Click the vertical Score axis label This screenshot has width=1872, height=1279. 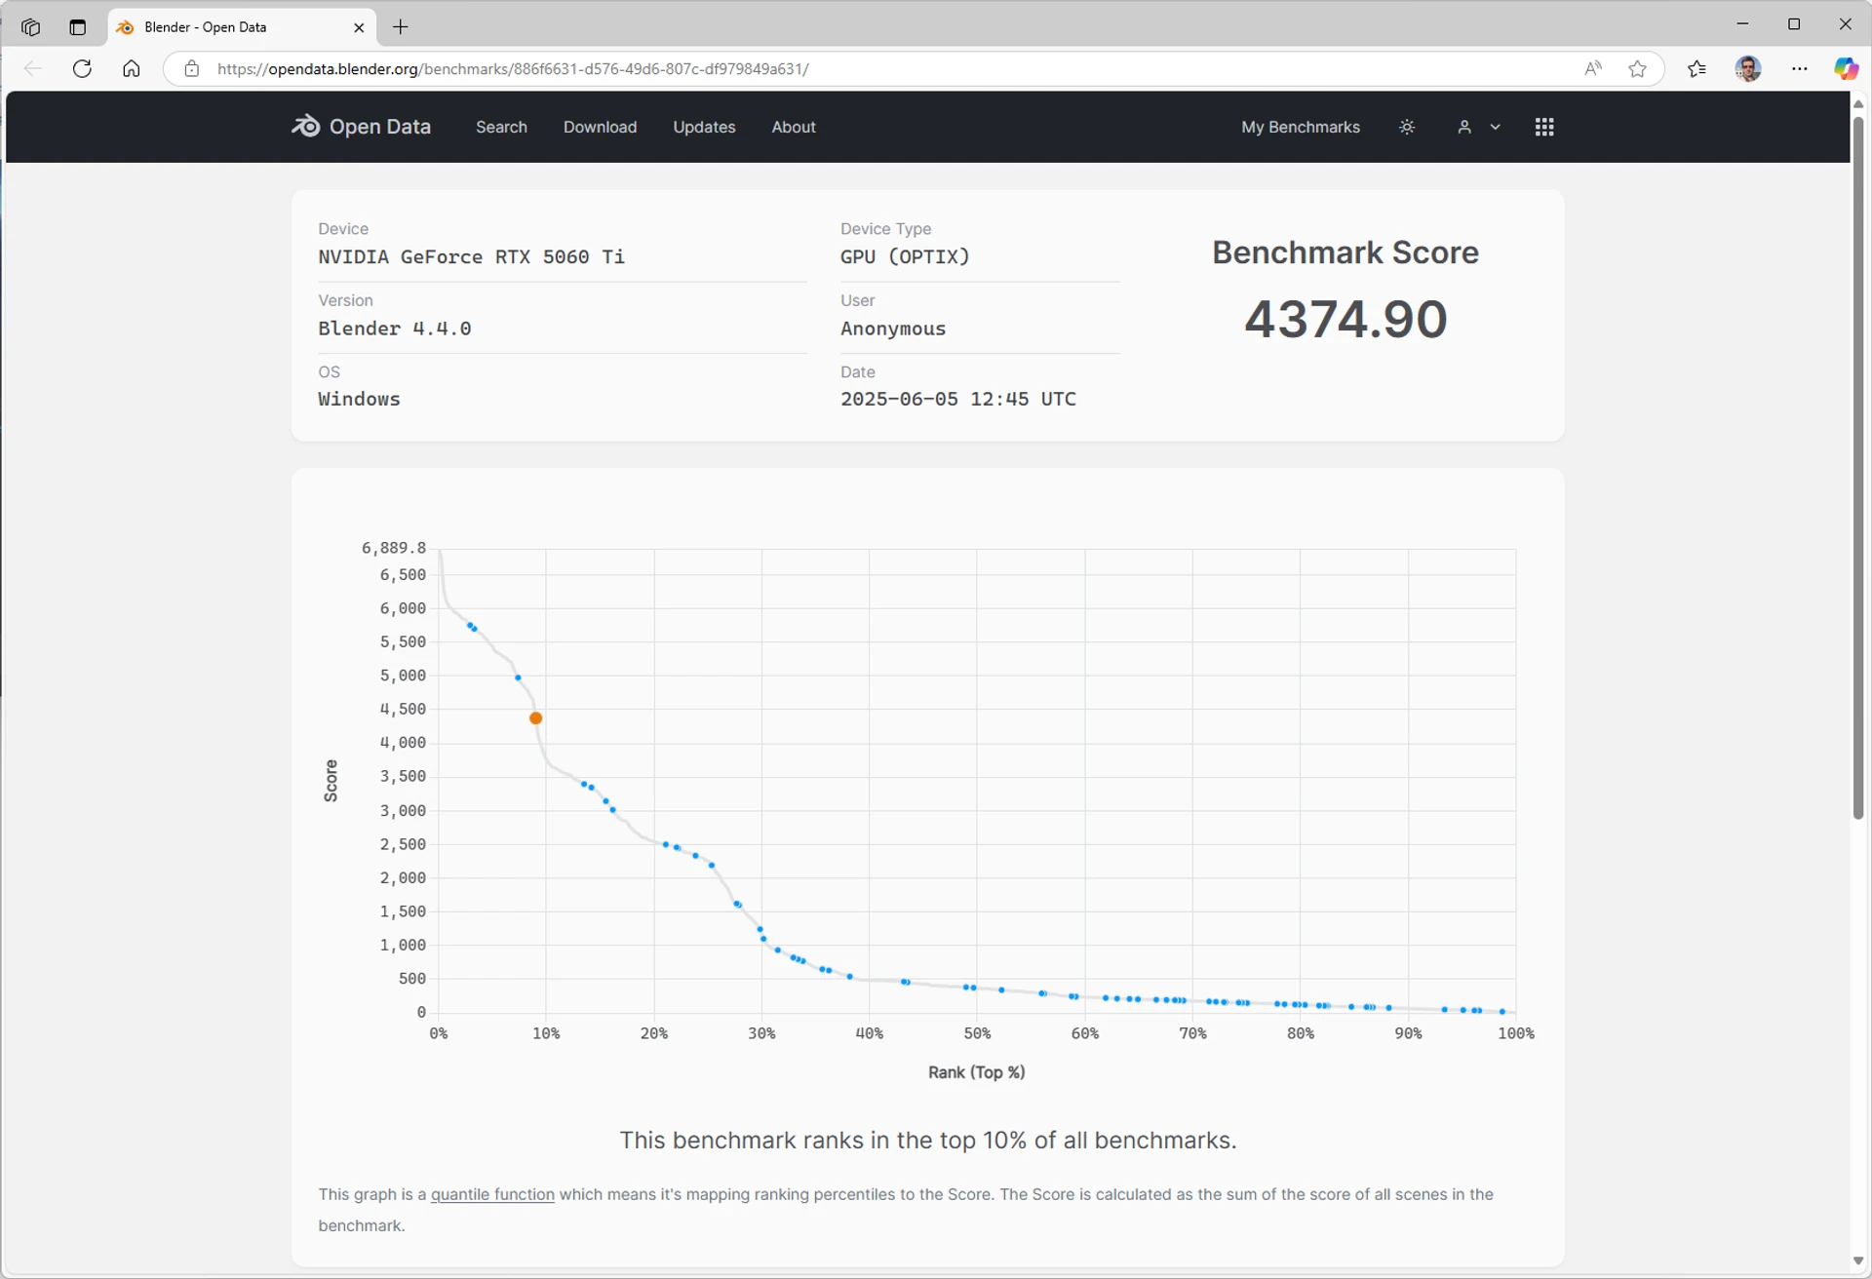[x=331, y=781]
